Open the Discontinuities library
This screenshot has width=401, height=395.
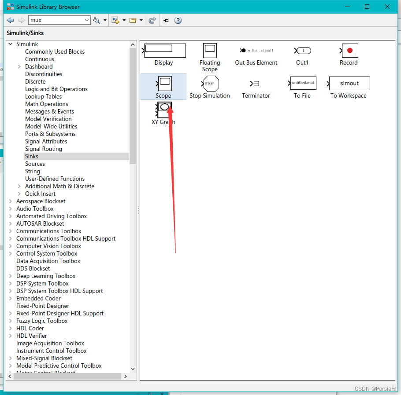click(44, 74)
